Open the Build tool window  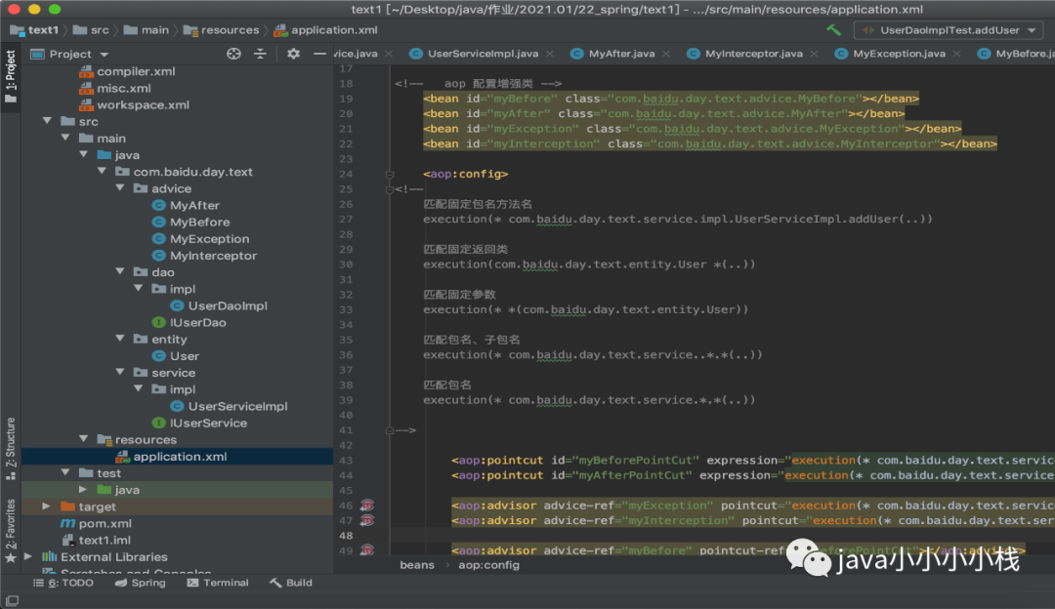pyautogui.click(x=291, y=583)
